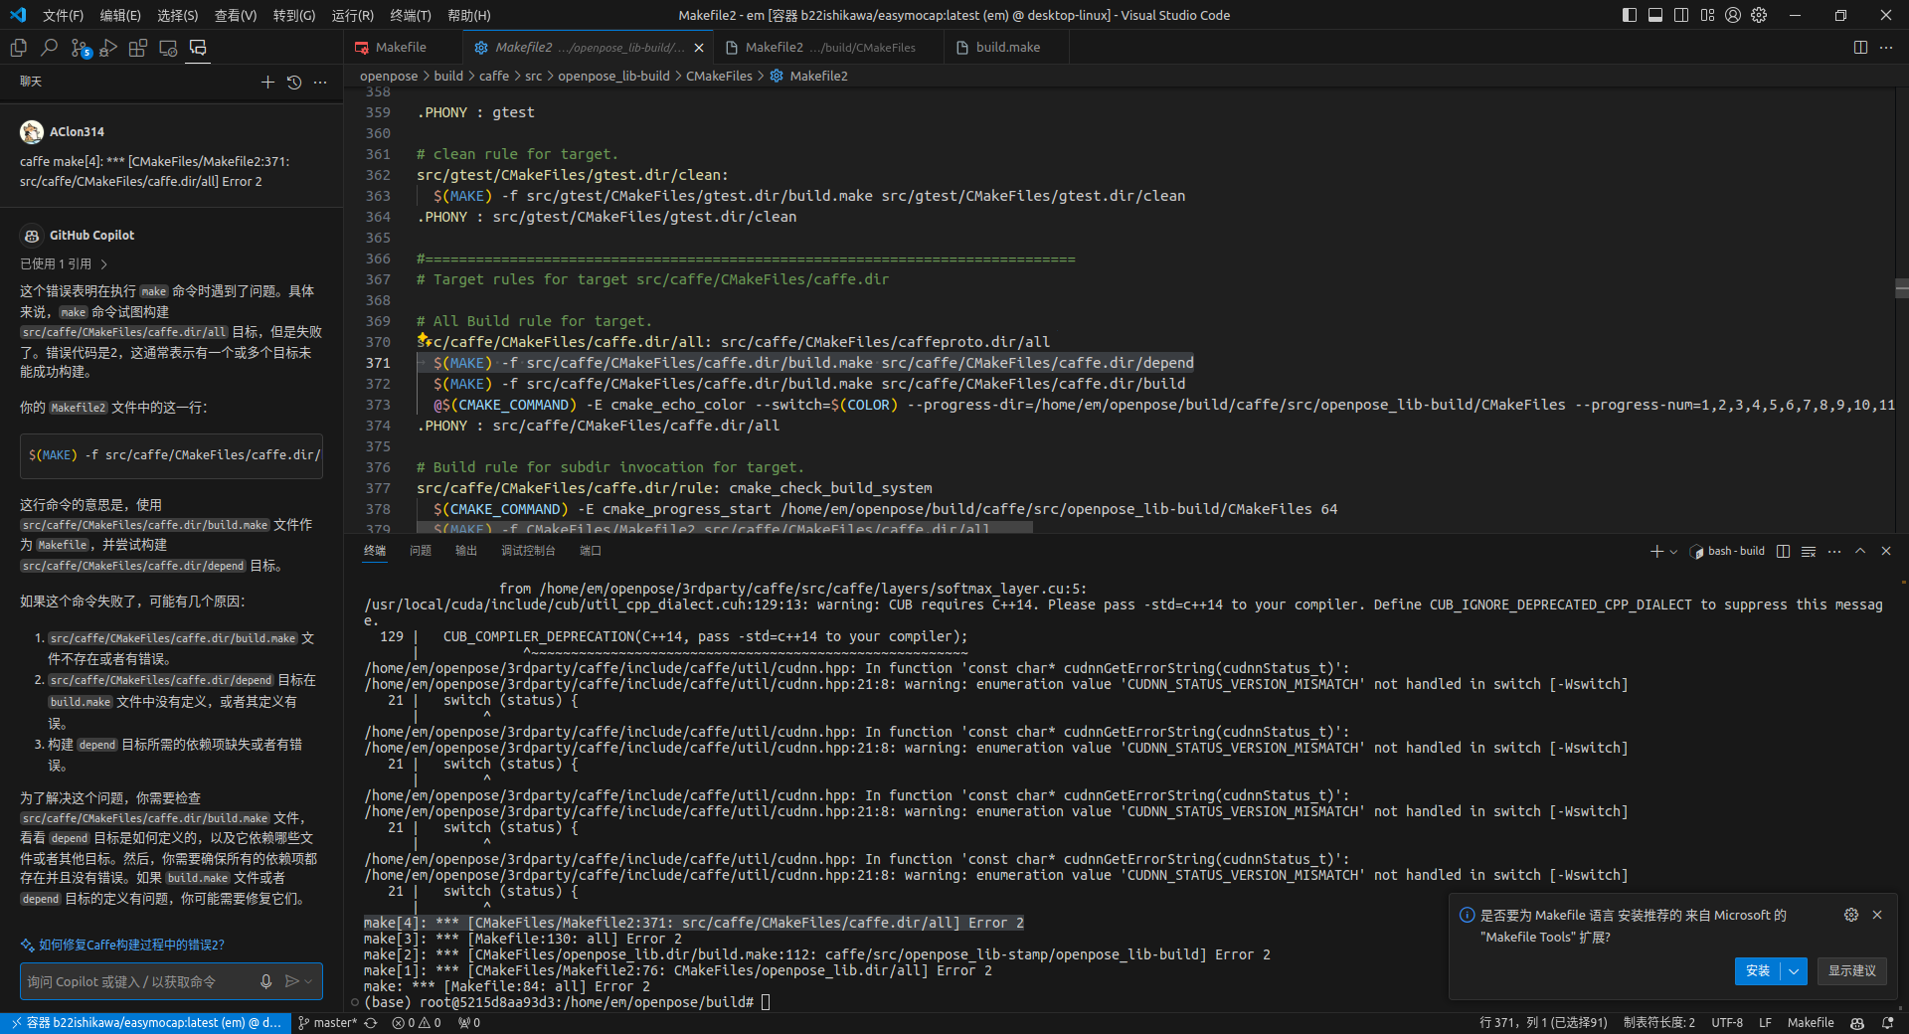Maximize the panel with up chevron
Viewport: 1909px width, 1034px height.
click(x=1860, y=551)
